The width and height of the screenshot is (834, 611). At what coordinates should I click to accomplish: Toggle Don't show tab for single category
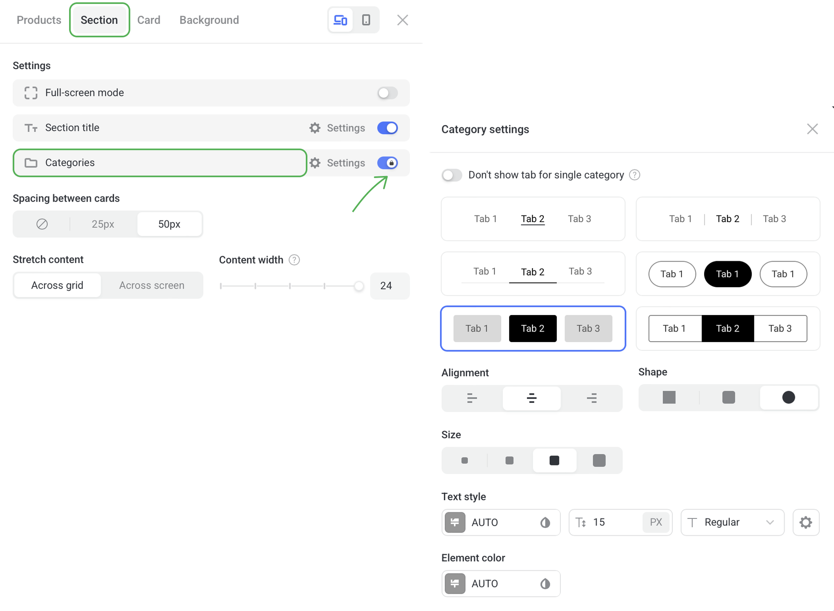[452, 175]
